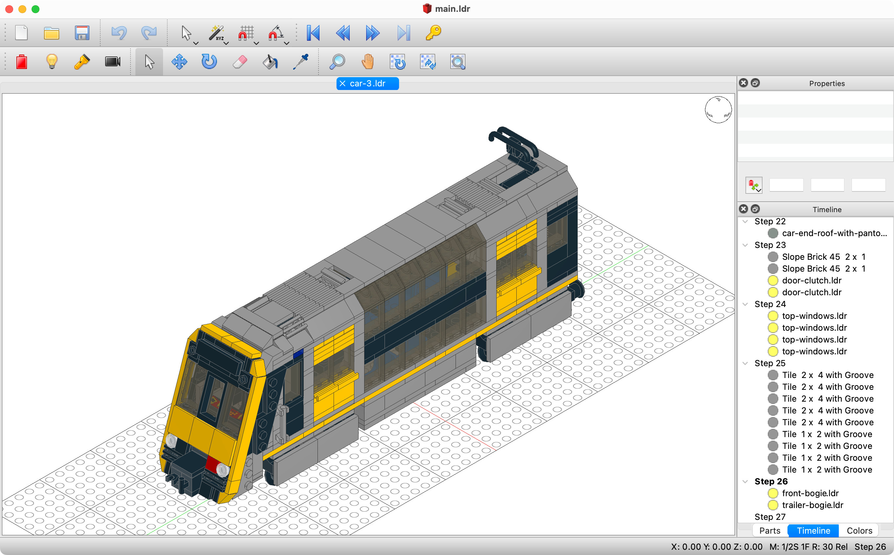Toggle snap to grid
This screenshot has height=555, width=894.
tap(247, 33)
